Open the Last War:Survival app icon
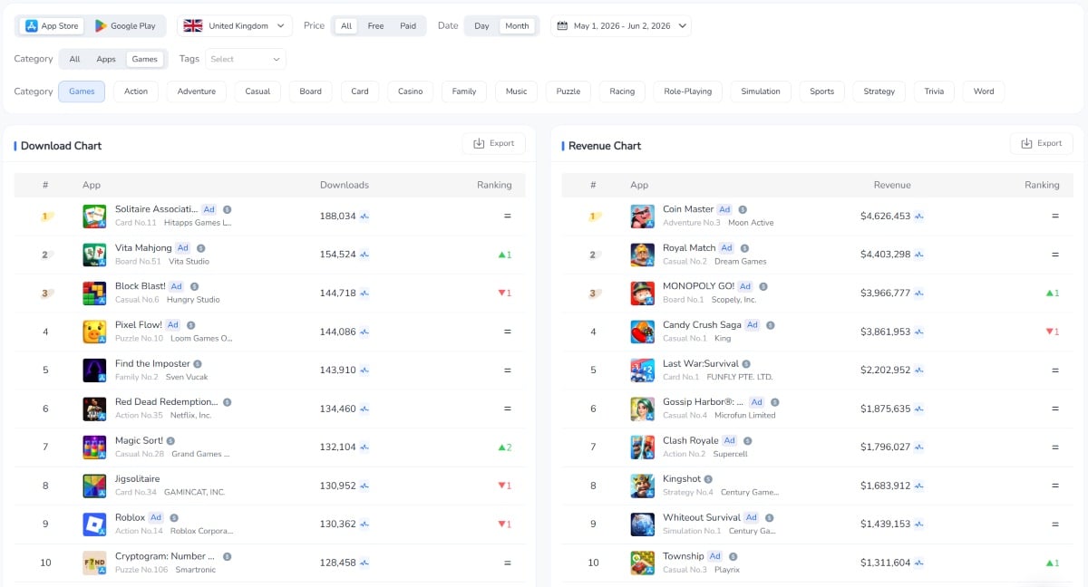 coord(642,370)
